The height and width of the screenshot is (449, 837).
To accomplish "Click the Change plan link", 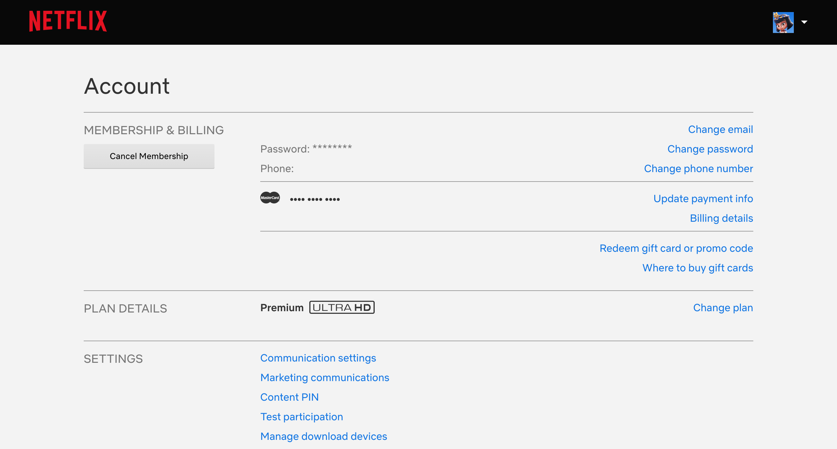I will click(723, 308).
